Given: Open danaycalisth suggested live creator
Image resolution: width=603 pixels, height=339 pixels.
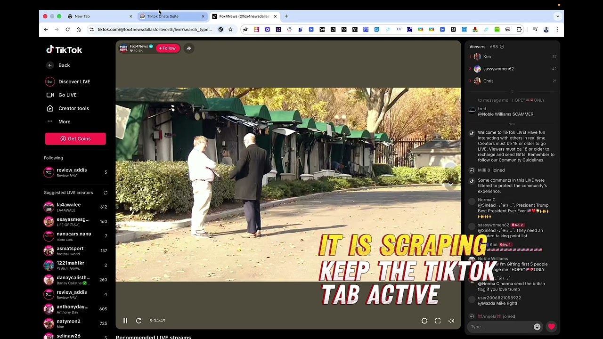Looking at the screenshot, I should click(x=75, y=280).
